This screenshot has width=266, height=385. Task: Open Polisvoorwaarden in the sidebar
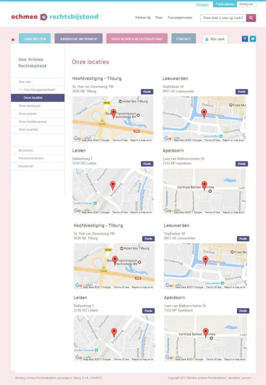pos(31,158)
